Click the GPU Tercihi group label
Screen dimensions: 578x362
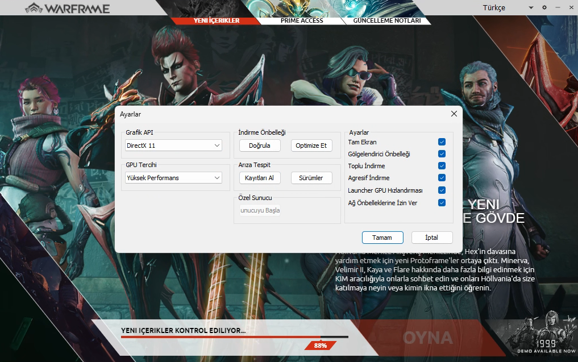point(141,165)
